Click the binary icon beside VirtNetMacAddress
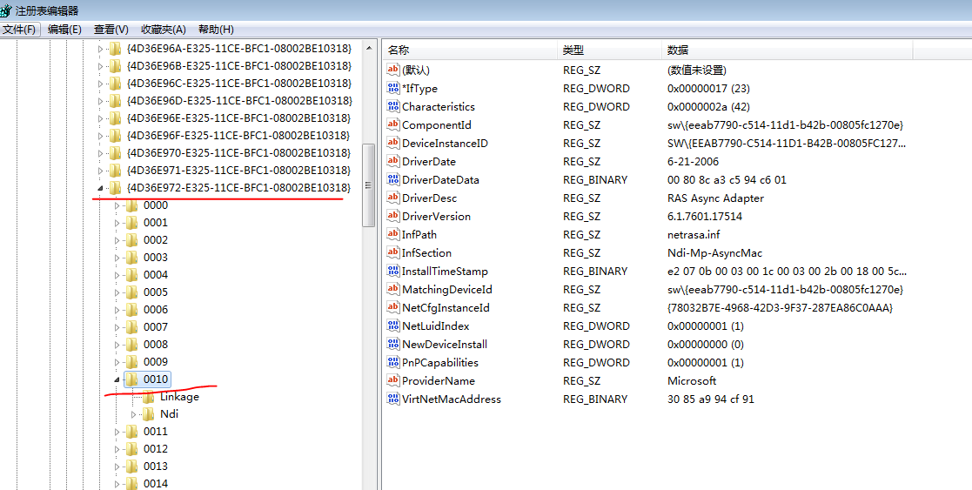972x490 pixels. coord(392,399)
